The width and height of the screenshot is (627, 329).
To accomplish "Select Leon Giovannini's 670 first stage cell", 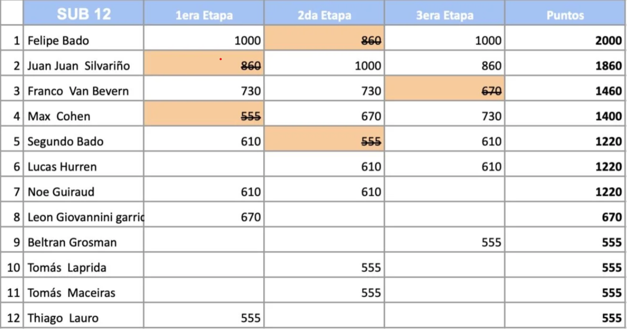I will 204,215.
